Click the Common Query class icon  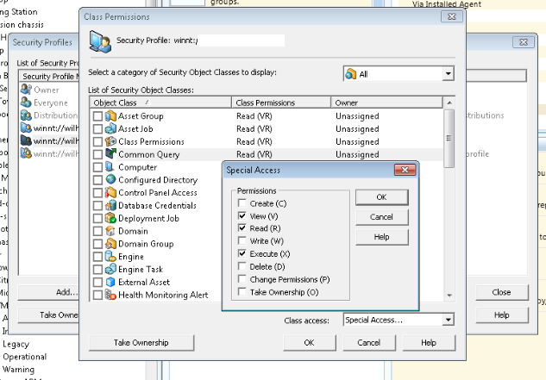110,154
